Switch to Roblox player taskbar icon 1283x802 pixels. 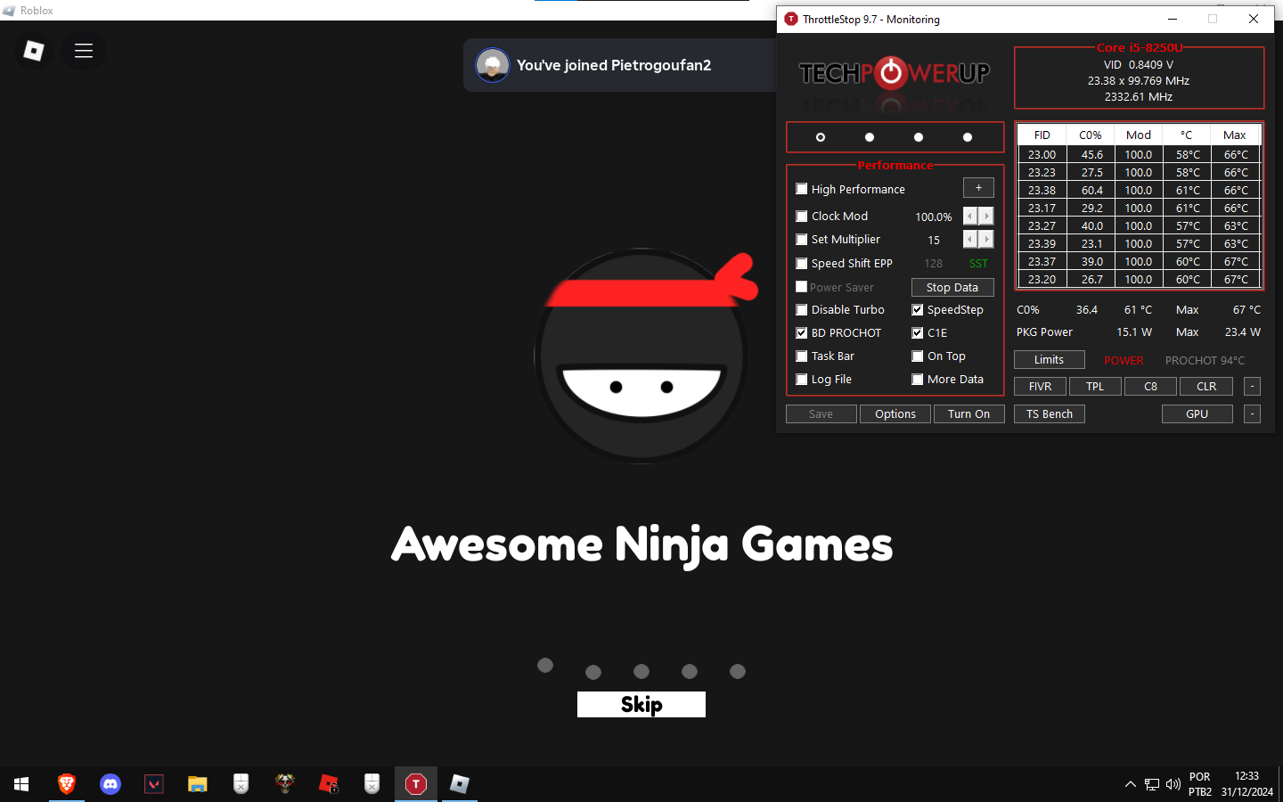(x=460, y=784)
